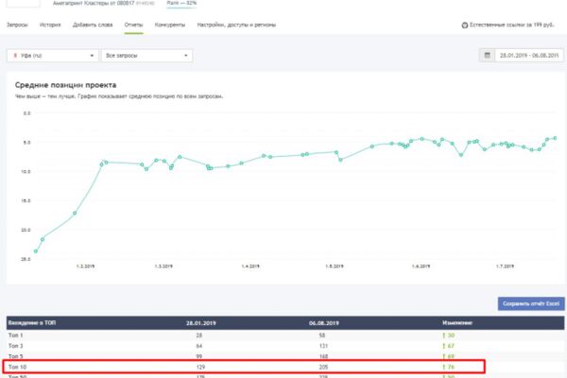
Task: Click the Топ 5 row label
Action: [15, 356]
